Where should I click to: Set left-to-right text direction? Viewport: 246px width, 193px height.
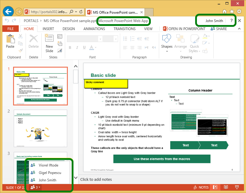[x=147, y=47]
